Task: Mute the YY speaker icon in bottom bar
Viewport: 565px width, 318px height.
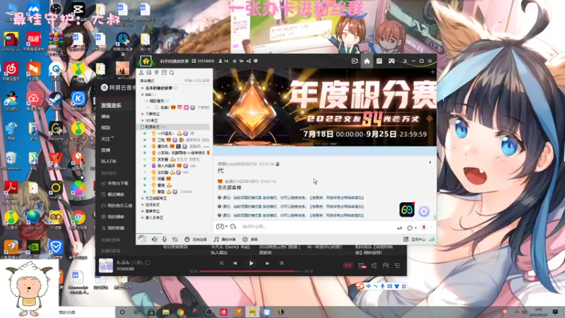Action: 155,240
